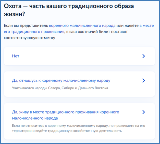Choose "Да, живу в месте традиционного проживания"
Viewport: 160px width, 144px height.
point(65,112)
